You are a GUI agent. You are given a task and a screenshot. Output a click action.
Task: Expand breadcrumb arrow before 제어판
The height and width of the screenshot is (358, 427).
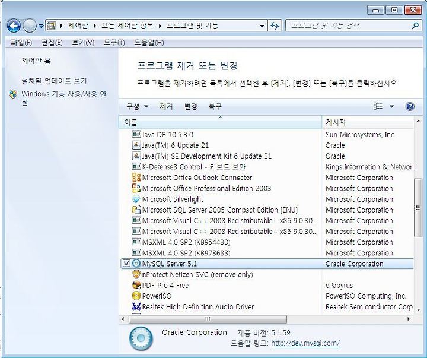click(62, 26)
